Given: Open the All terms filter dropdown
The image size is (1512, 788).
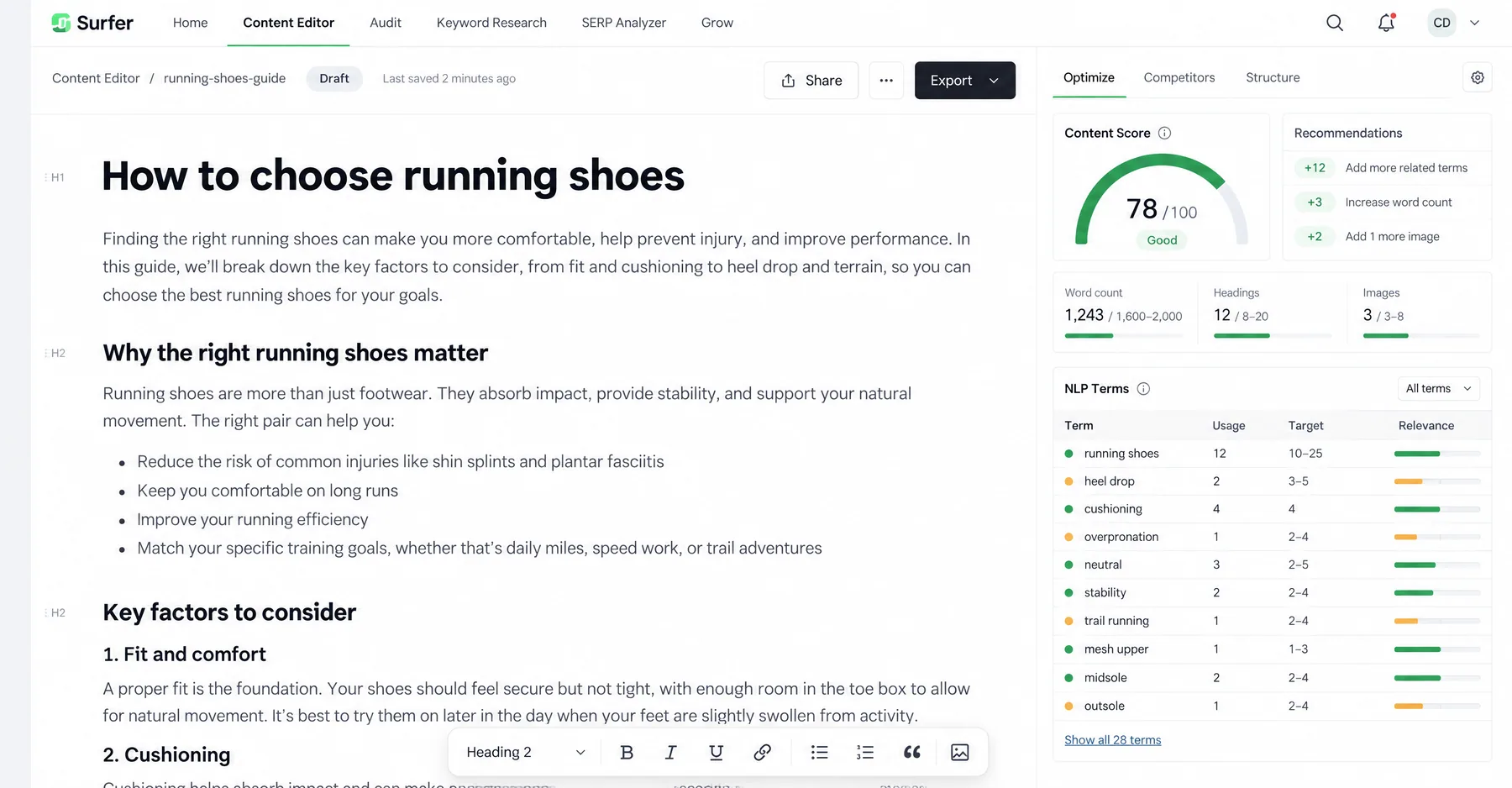Looking at the screenshot, I should pos(1439,388).
